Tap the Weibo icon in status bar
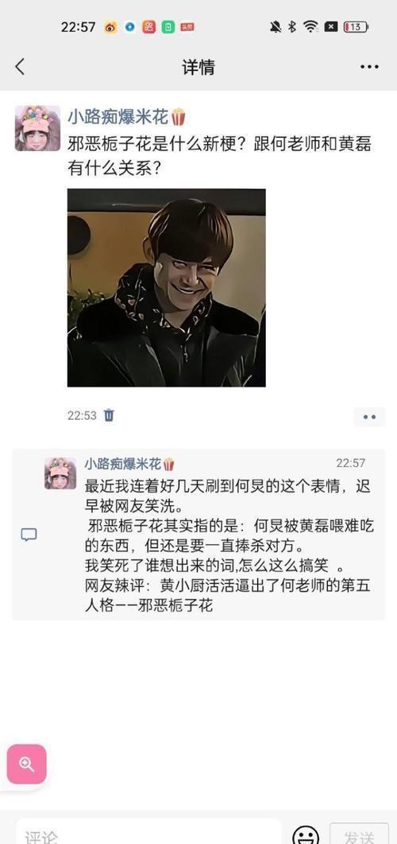This screenshot has height=844, width=397. [x=110, y=27]
